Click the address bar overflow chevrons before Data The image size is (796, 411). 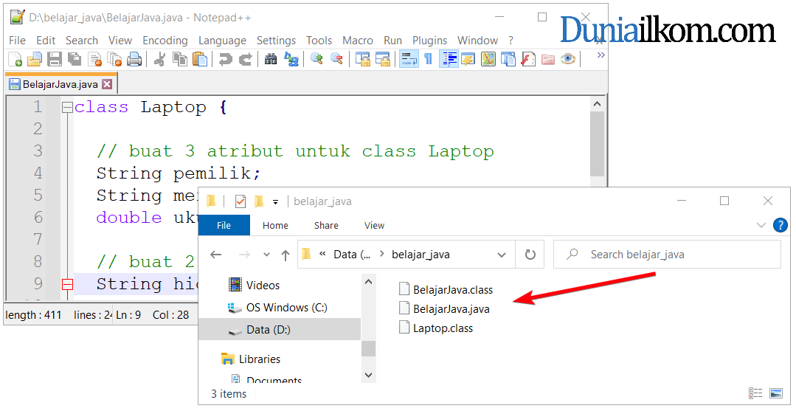[322, 254]
